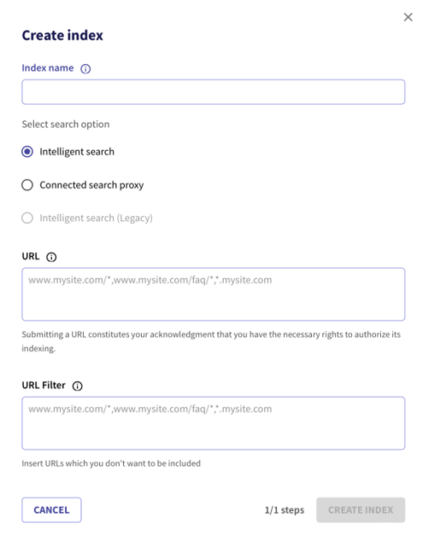The image size is (423, 535).
Task: Click the URL Filter info icon
Action: coord(77,386)
